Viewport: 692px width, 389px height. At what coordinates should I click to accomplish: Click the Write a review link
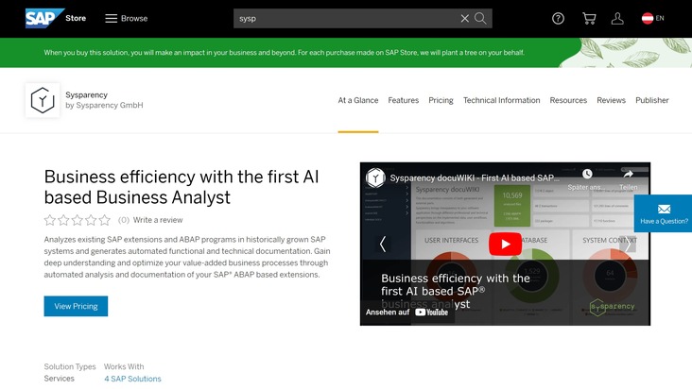click(158, 220)
